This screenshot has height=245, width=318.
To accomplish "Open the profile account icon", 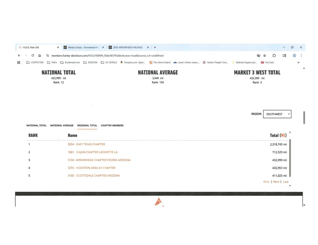I will [x=294, y=56].
